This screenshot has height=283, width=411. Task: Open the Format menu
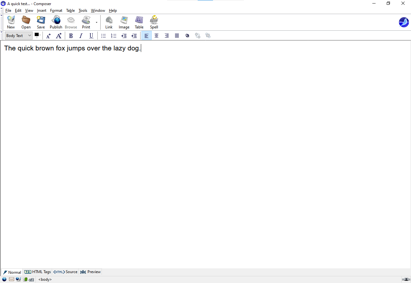coord(56,11)
